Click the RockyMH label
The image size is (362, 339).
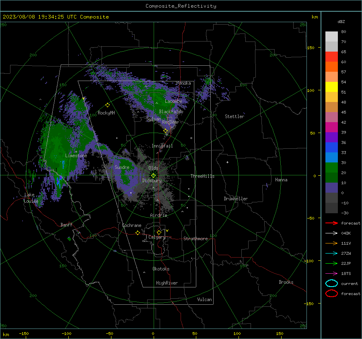coord(106,113)
